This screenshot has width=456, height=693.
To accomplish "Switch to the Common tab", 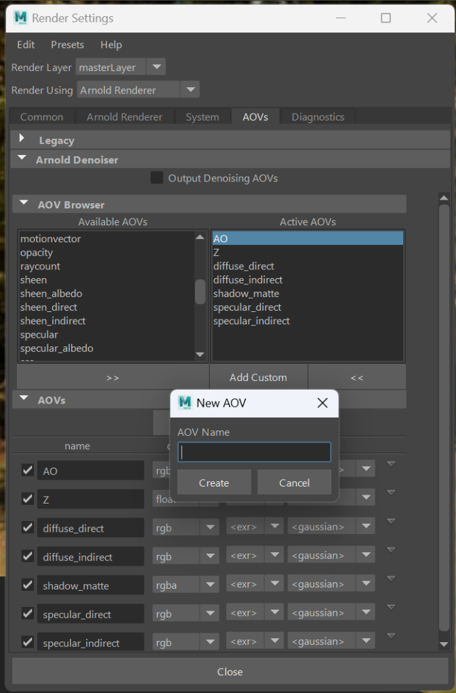I will pos(41,116).
